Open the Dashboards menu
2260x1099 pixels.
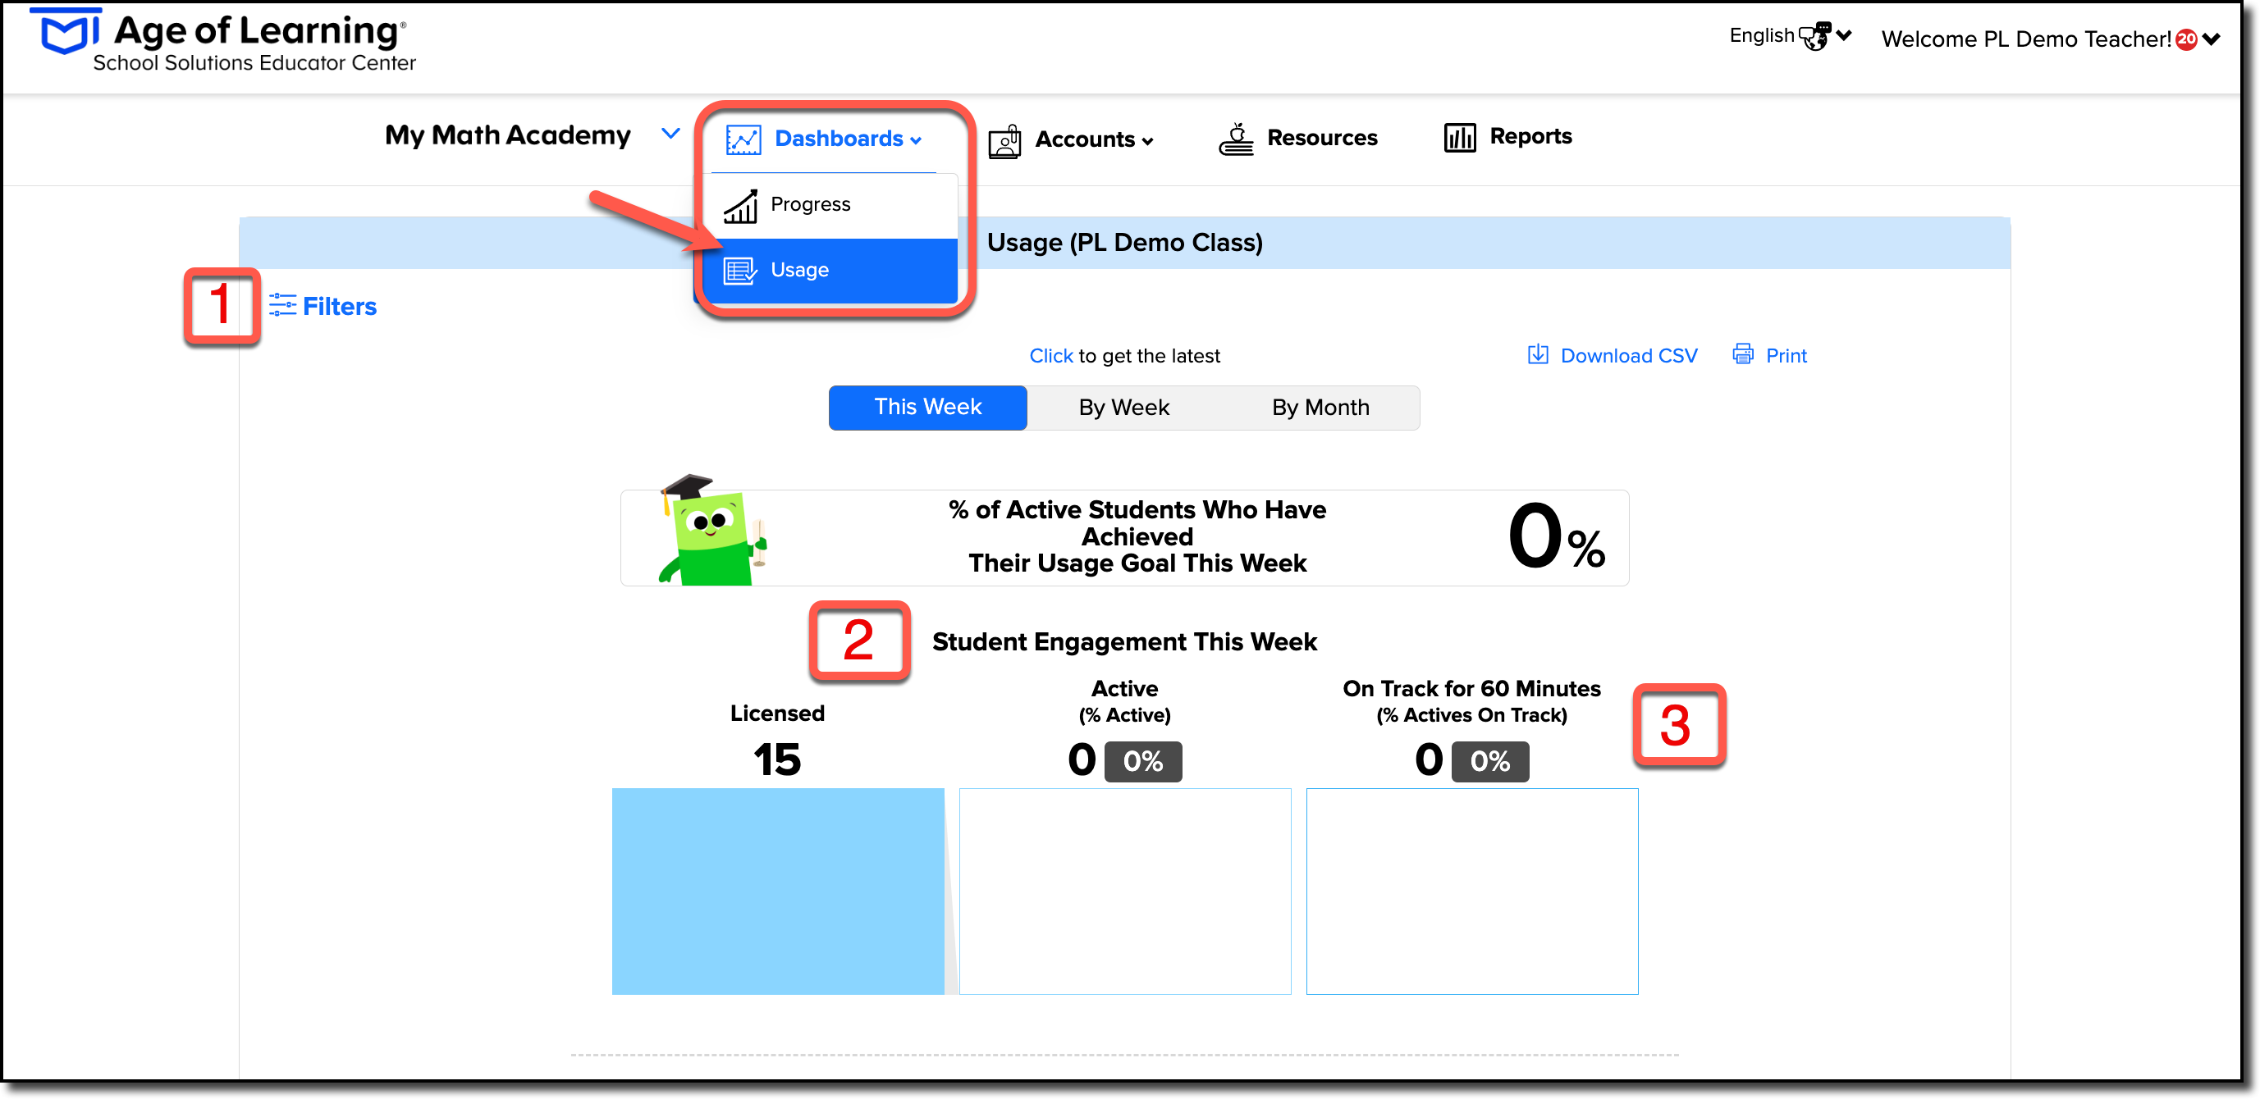point(825,139)
